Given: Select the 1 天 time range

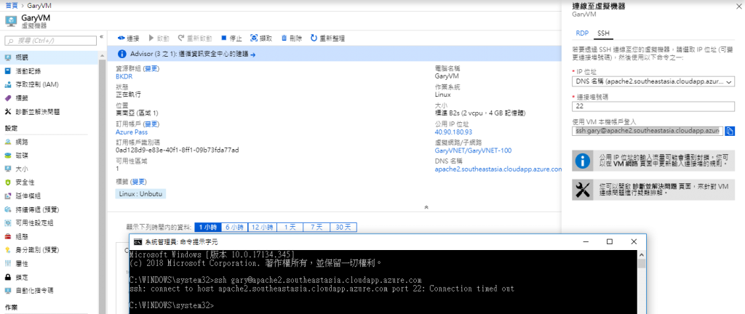Looking at the screenshot, I should (290, 228).
